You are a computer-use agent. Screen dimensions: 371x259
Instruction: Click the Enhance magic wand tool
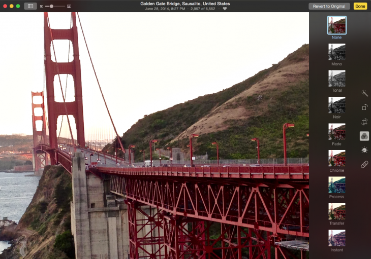pos(364,93)
